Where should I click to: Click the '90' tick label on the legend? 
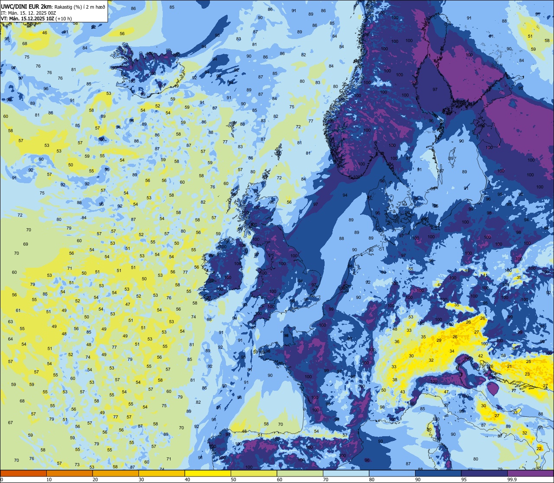[418, 480]
